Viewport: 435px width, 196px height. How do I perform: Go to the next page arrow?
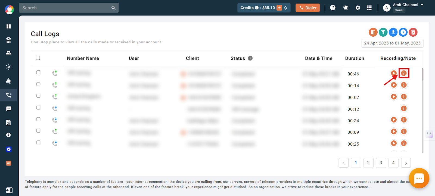pyautogui.click(x=406, y=163)
